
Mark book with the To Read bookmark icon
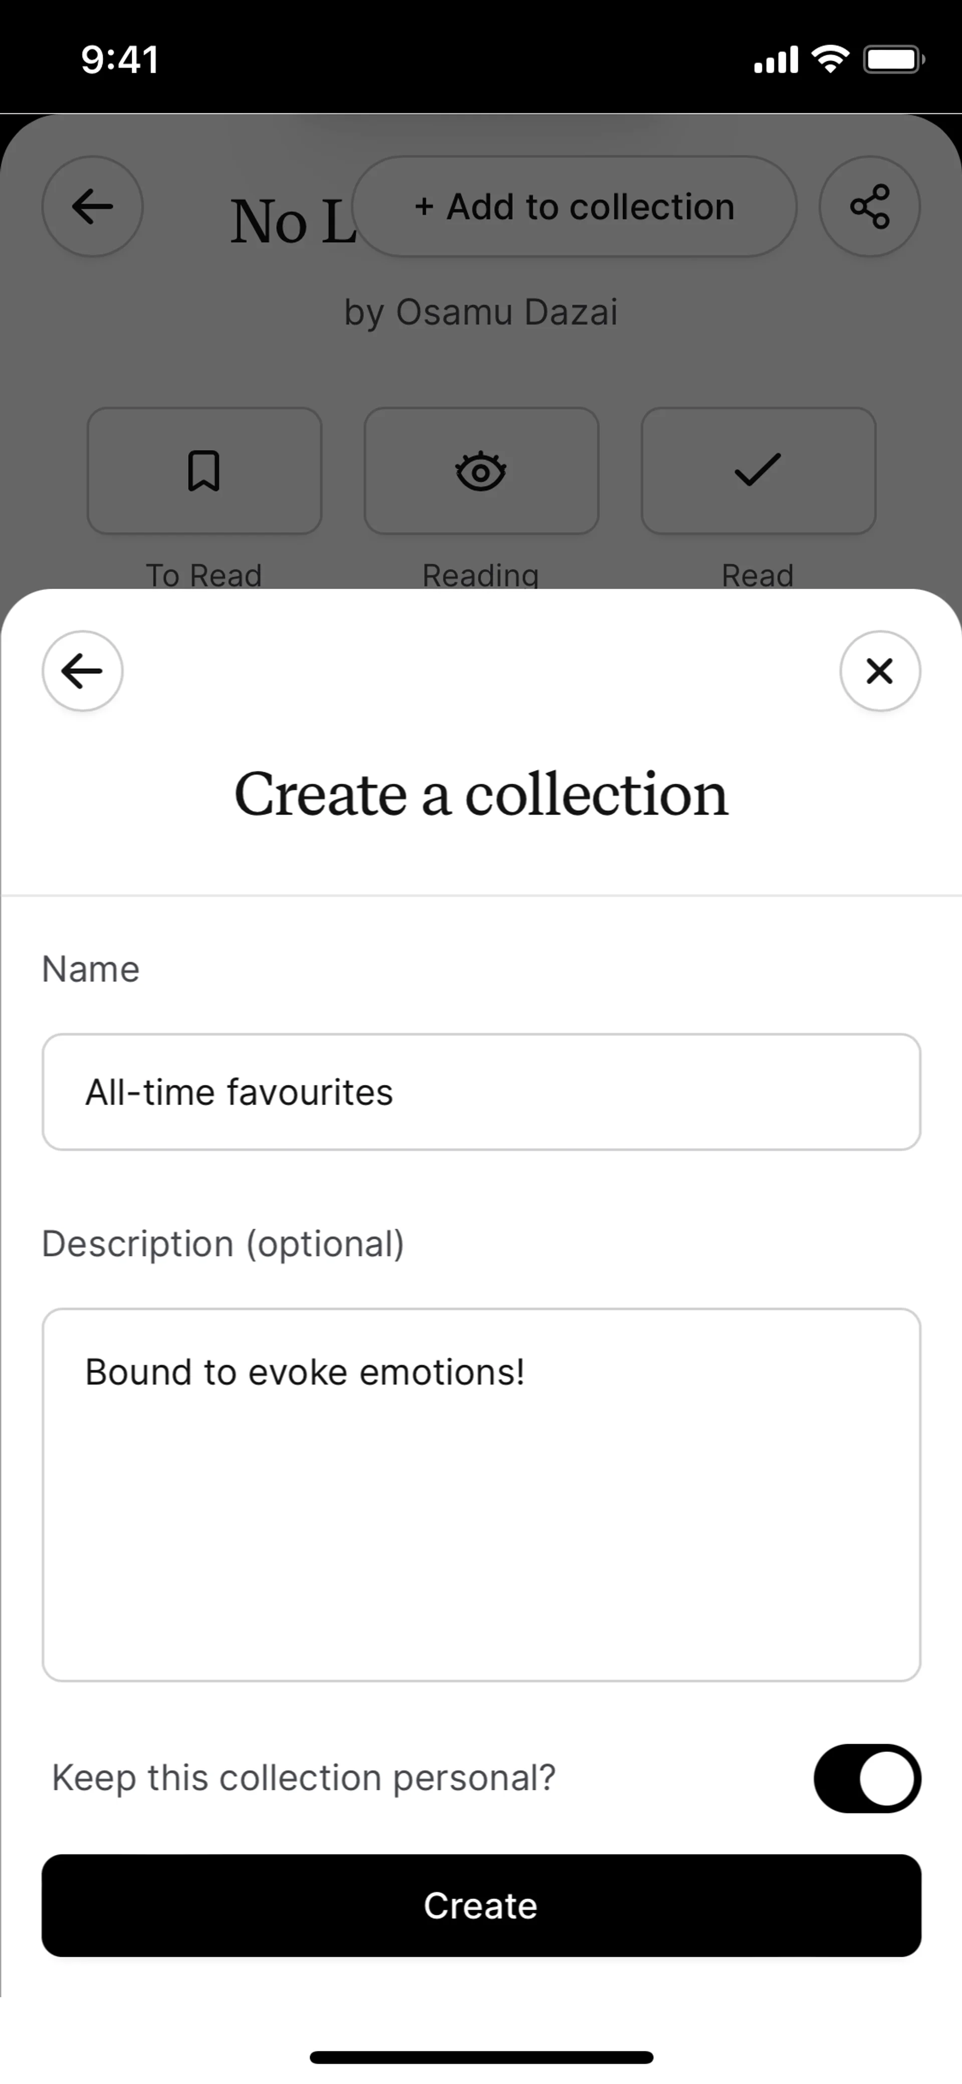[204, 471]
